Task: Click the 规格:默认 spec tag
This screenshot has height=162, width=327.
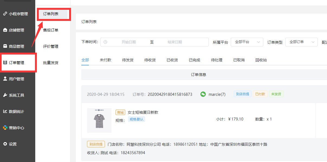Action: click(136, 119)
